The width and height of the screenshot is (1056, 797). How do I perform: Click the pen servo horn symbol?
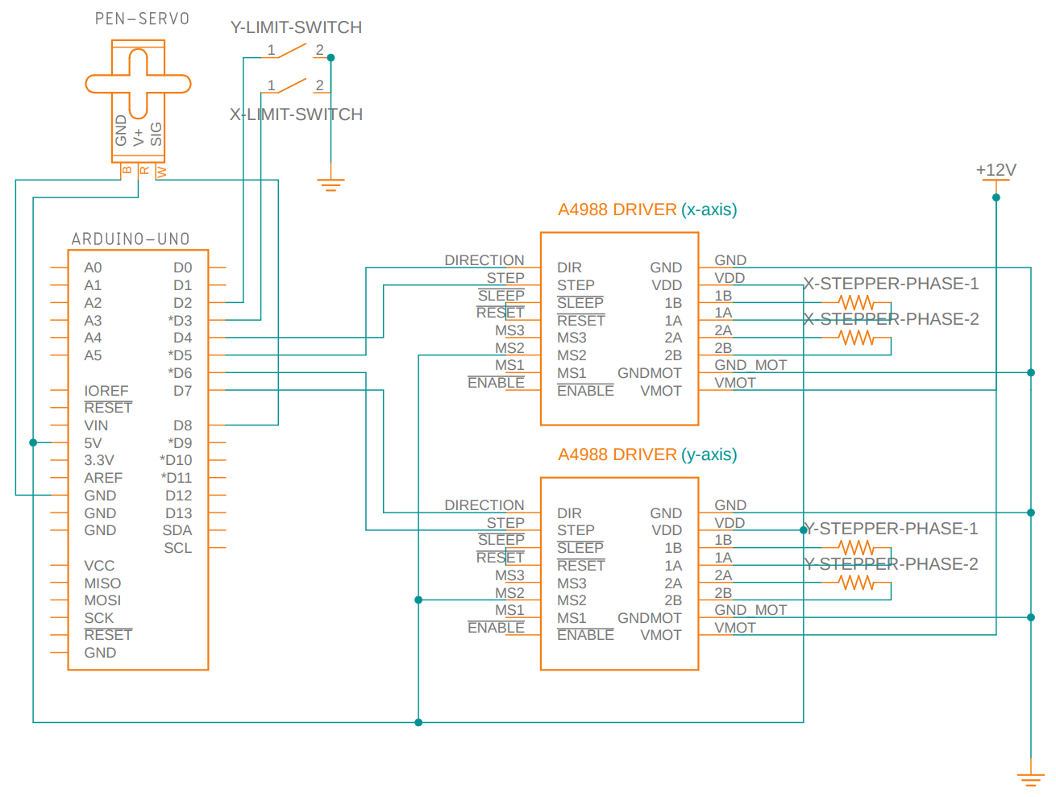coord(138,83)
